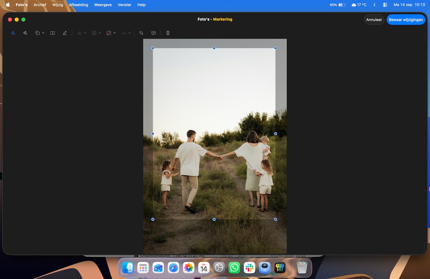Image resolution: width=430 pixels, height=279 pixels.
Task: Click Annuleer to discard markup
Action: 374,20
